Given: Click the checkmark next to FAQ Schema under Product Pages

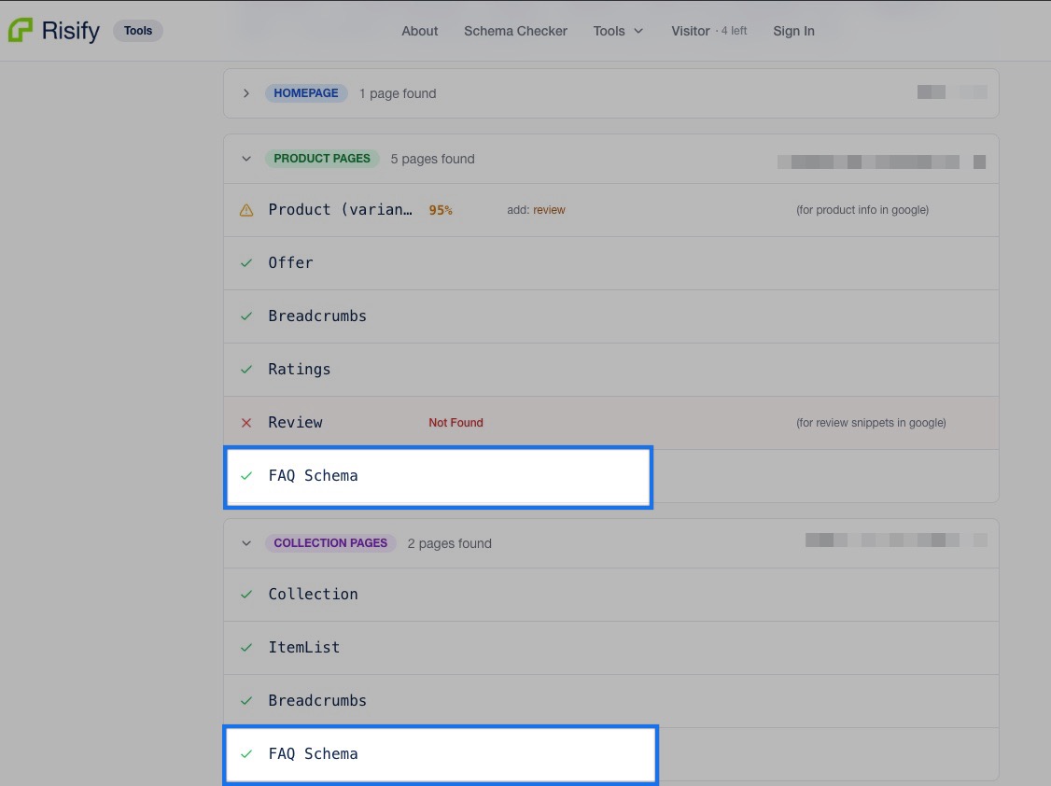Looking at the screenshot, I should click(x=246, y=475).
